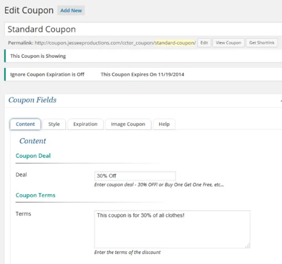This screenshot has width=282, height=264.
Task: Click the This Coupon is Showing notice
Action: pyautogui.click(x=38, y=56)
